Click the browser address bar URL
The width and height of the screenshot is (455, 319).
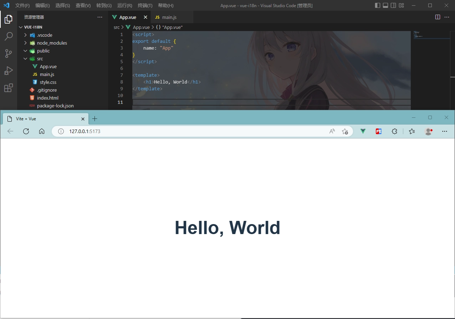point(85,131)
